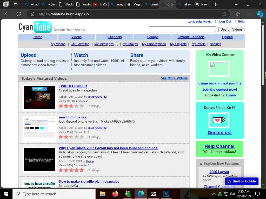Show hidden system tray icons
The image size is (266, 199).
(x=214, y=194)
